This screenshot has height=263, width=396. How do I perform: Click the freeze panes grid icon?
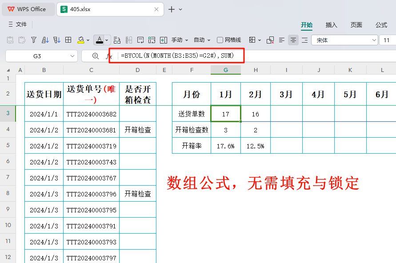coord(68,40)
